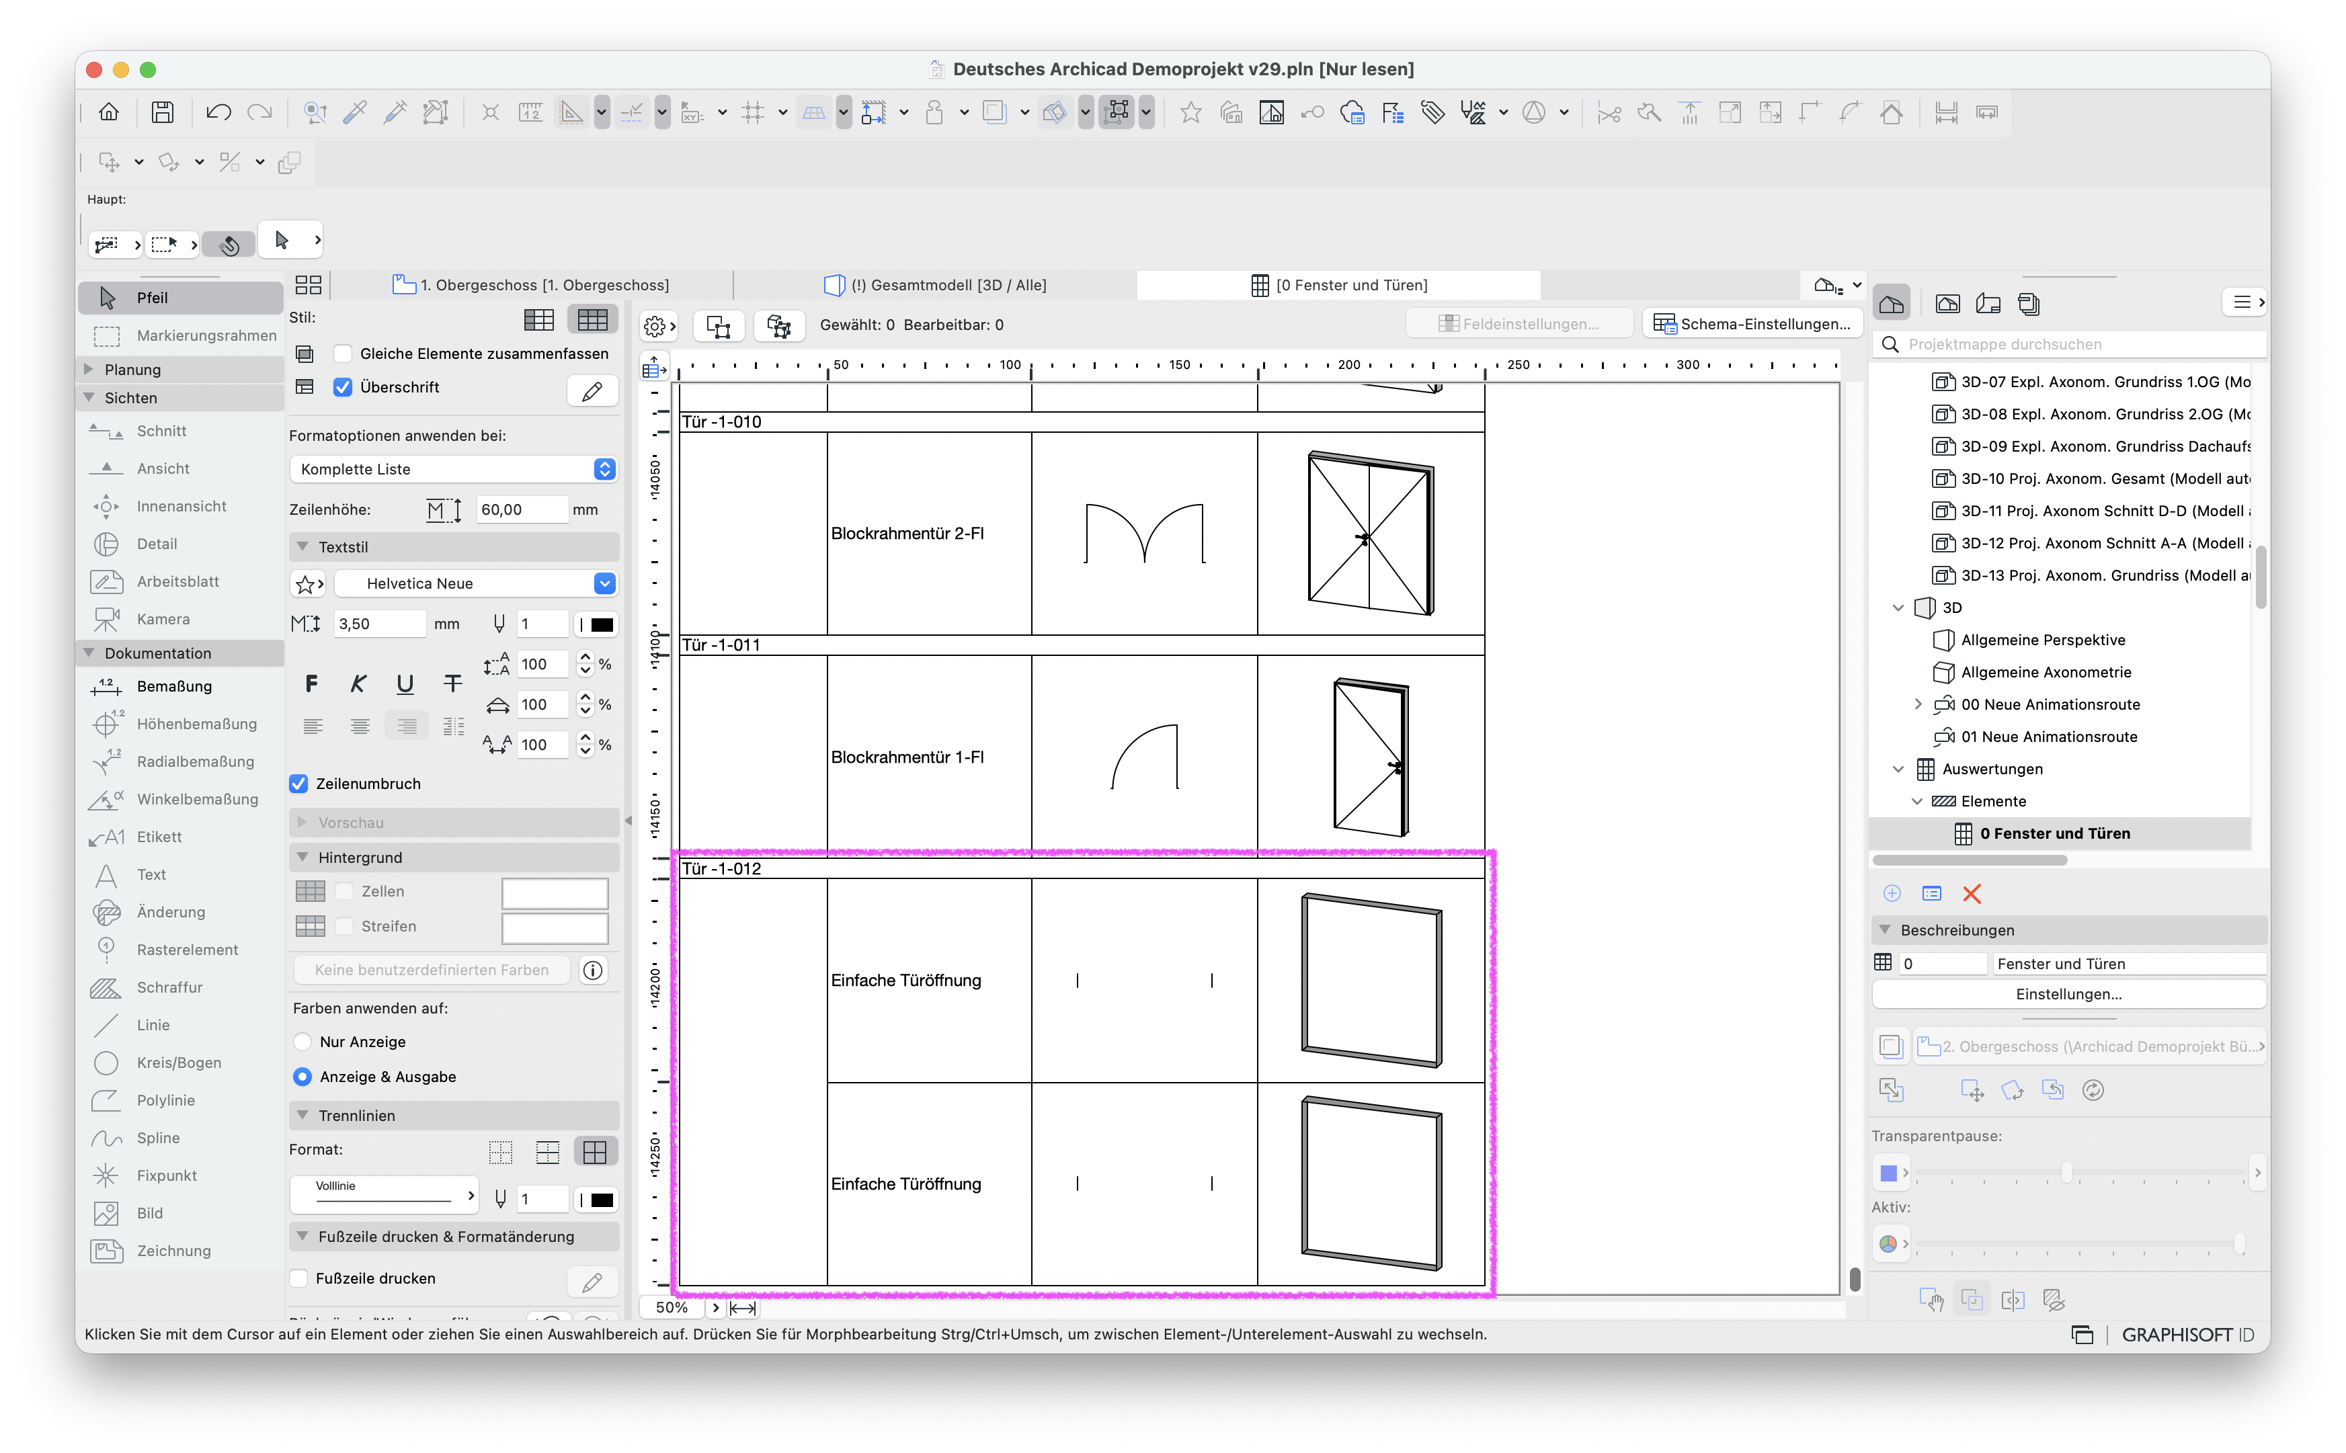Select the Nur Anzeige radio button
The height and width of the screenshot is (1453, 2346).
click(x=302, y=1042)
